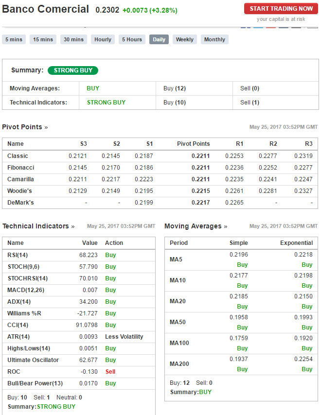Screen dimensions: 321x415
Task: Click Woodie's pivot point value 0.2215
Action: point(200,191)
